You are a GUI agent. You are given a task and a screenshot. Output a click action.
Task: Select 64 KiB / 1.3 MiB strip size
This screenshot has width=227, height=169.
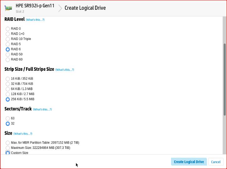point(8,89)
